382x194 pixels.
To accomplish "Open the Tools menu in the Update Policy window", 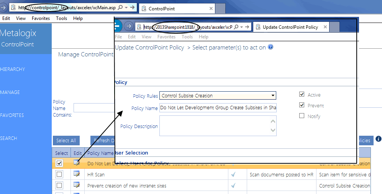I will pos(187,37).
